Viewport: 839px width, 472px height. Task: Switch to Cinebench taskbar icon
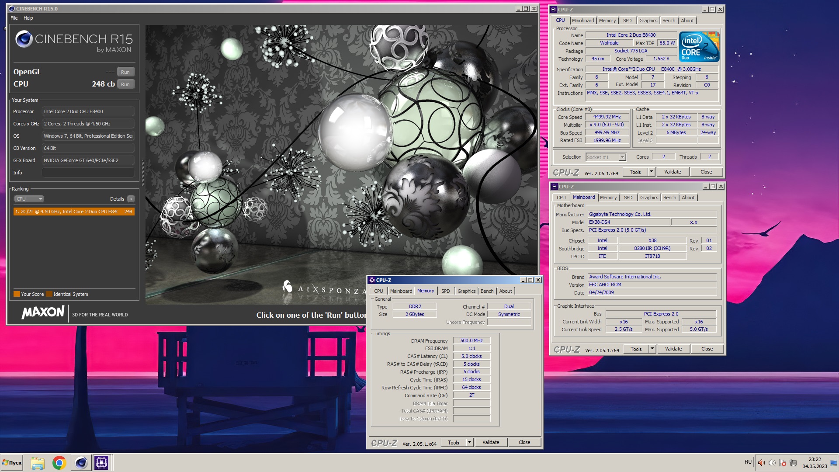pyautogui.click(x=81, y=463)
